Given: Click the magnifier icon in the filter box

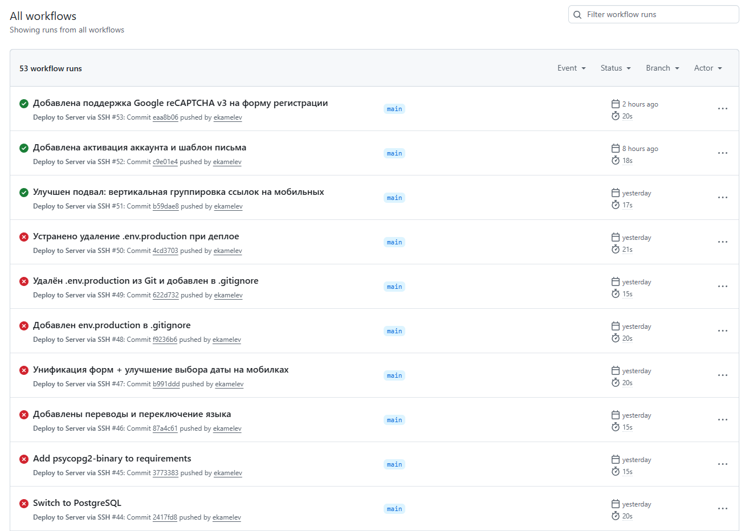Looking at the screenshot, I should (577, 15).
